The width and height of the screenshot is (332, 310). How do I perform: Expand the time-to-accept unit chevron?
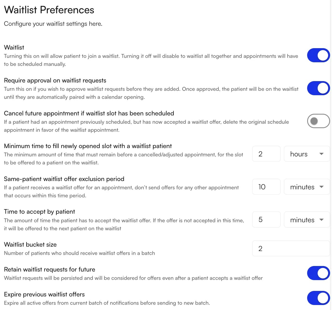pos(322,219)
